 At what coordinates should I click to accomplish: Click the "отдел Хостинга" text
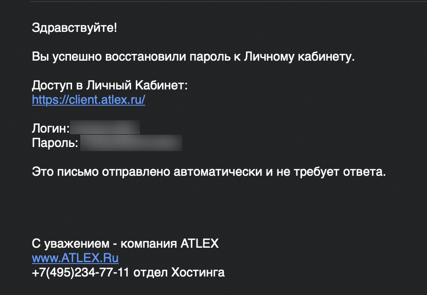pos(179,272)
